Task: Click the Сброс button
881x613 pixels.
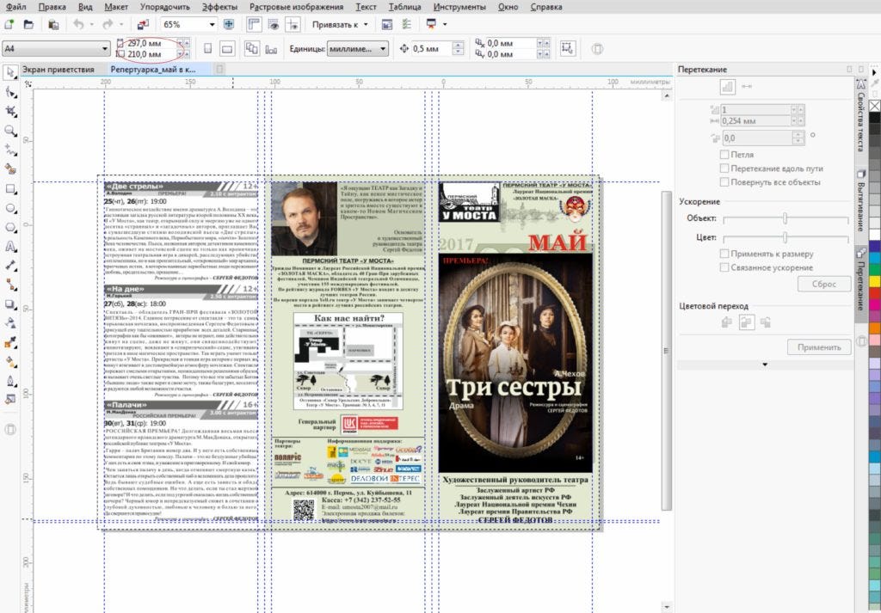Action: click(x=823, y=284)
